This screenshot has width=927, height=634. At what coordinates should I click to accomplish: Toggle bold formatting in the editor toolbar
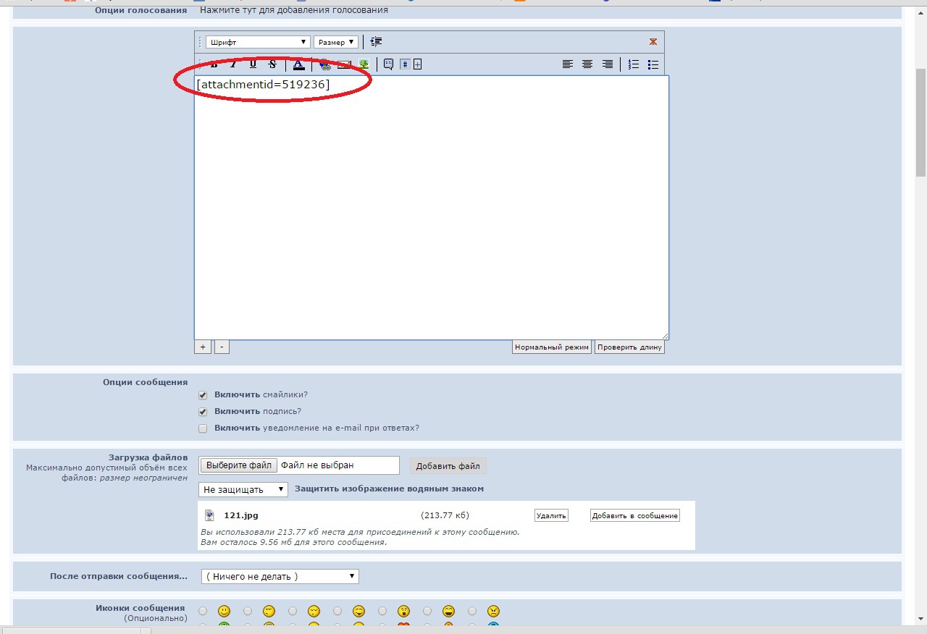tap(214, 64)
